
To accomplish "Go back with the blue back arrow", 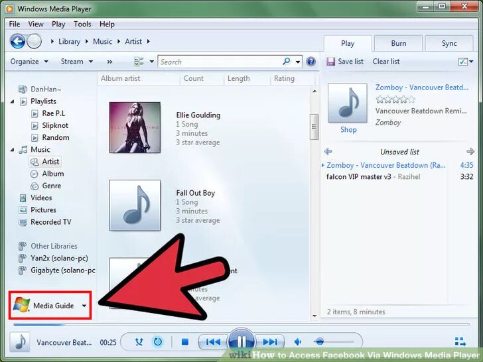I will click(17, 41).
